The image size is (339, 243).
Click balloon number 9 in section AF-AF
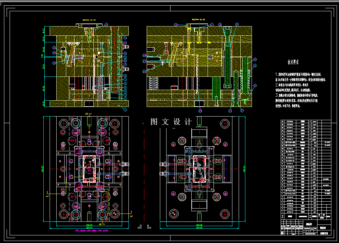[125, 65]
